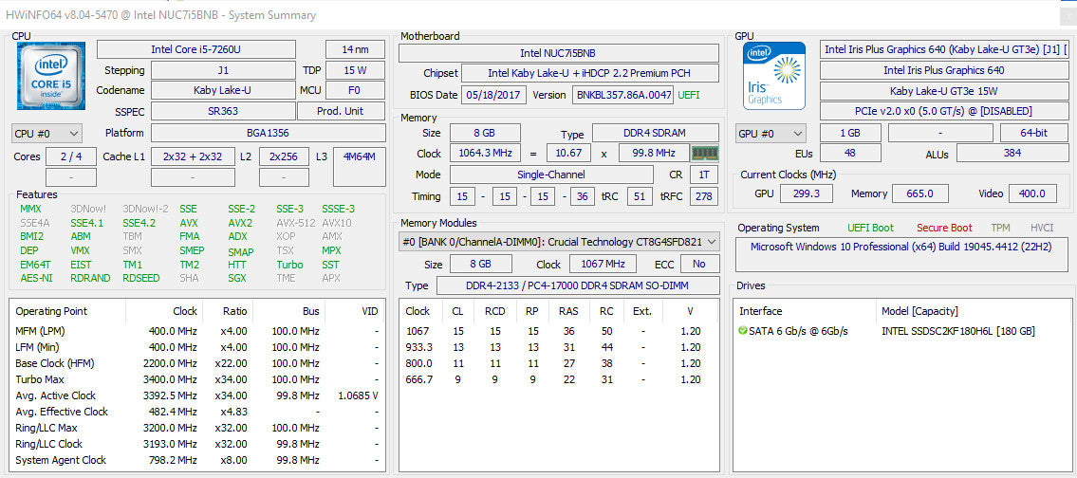Click the EUs 48 value
The width and height of the screenshot is (1077, 478).
pyautogui.click(x=850, y=153)
